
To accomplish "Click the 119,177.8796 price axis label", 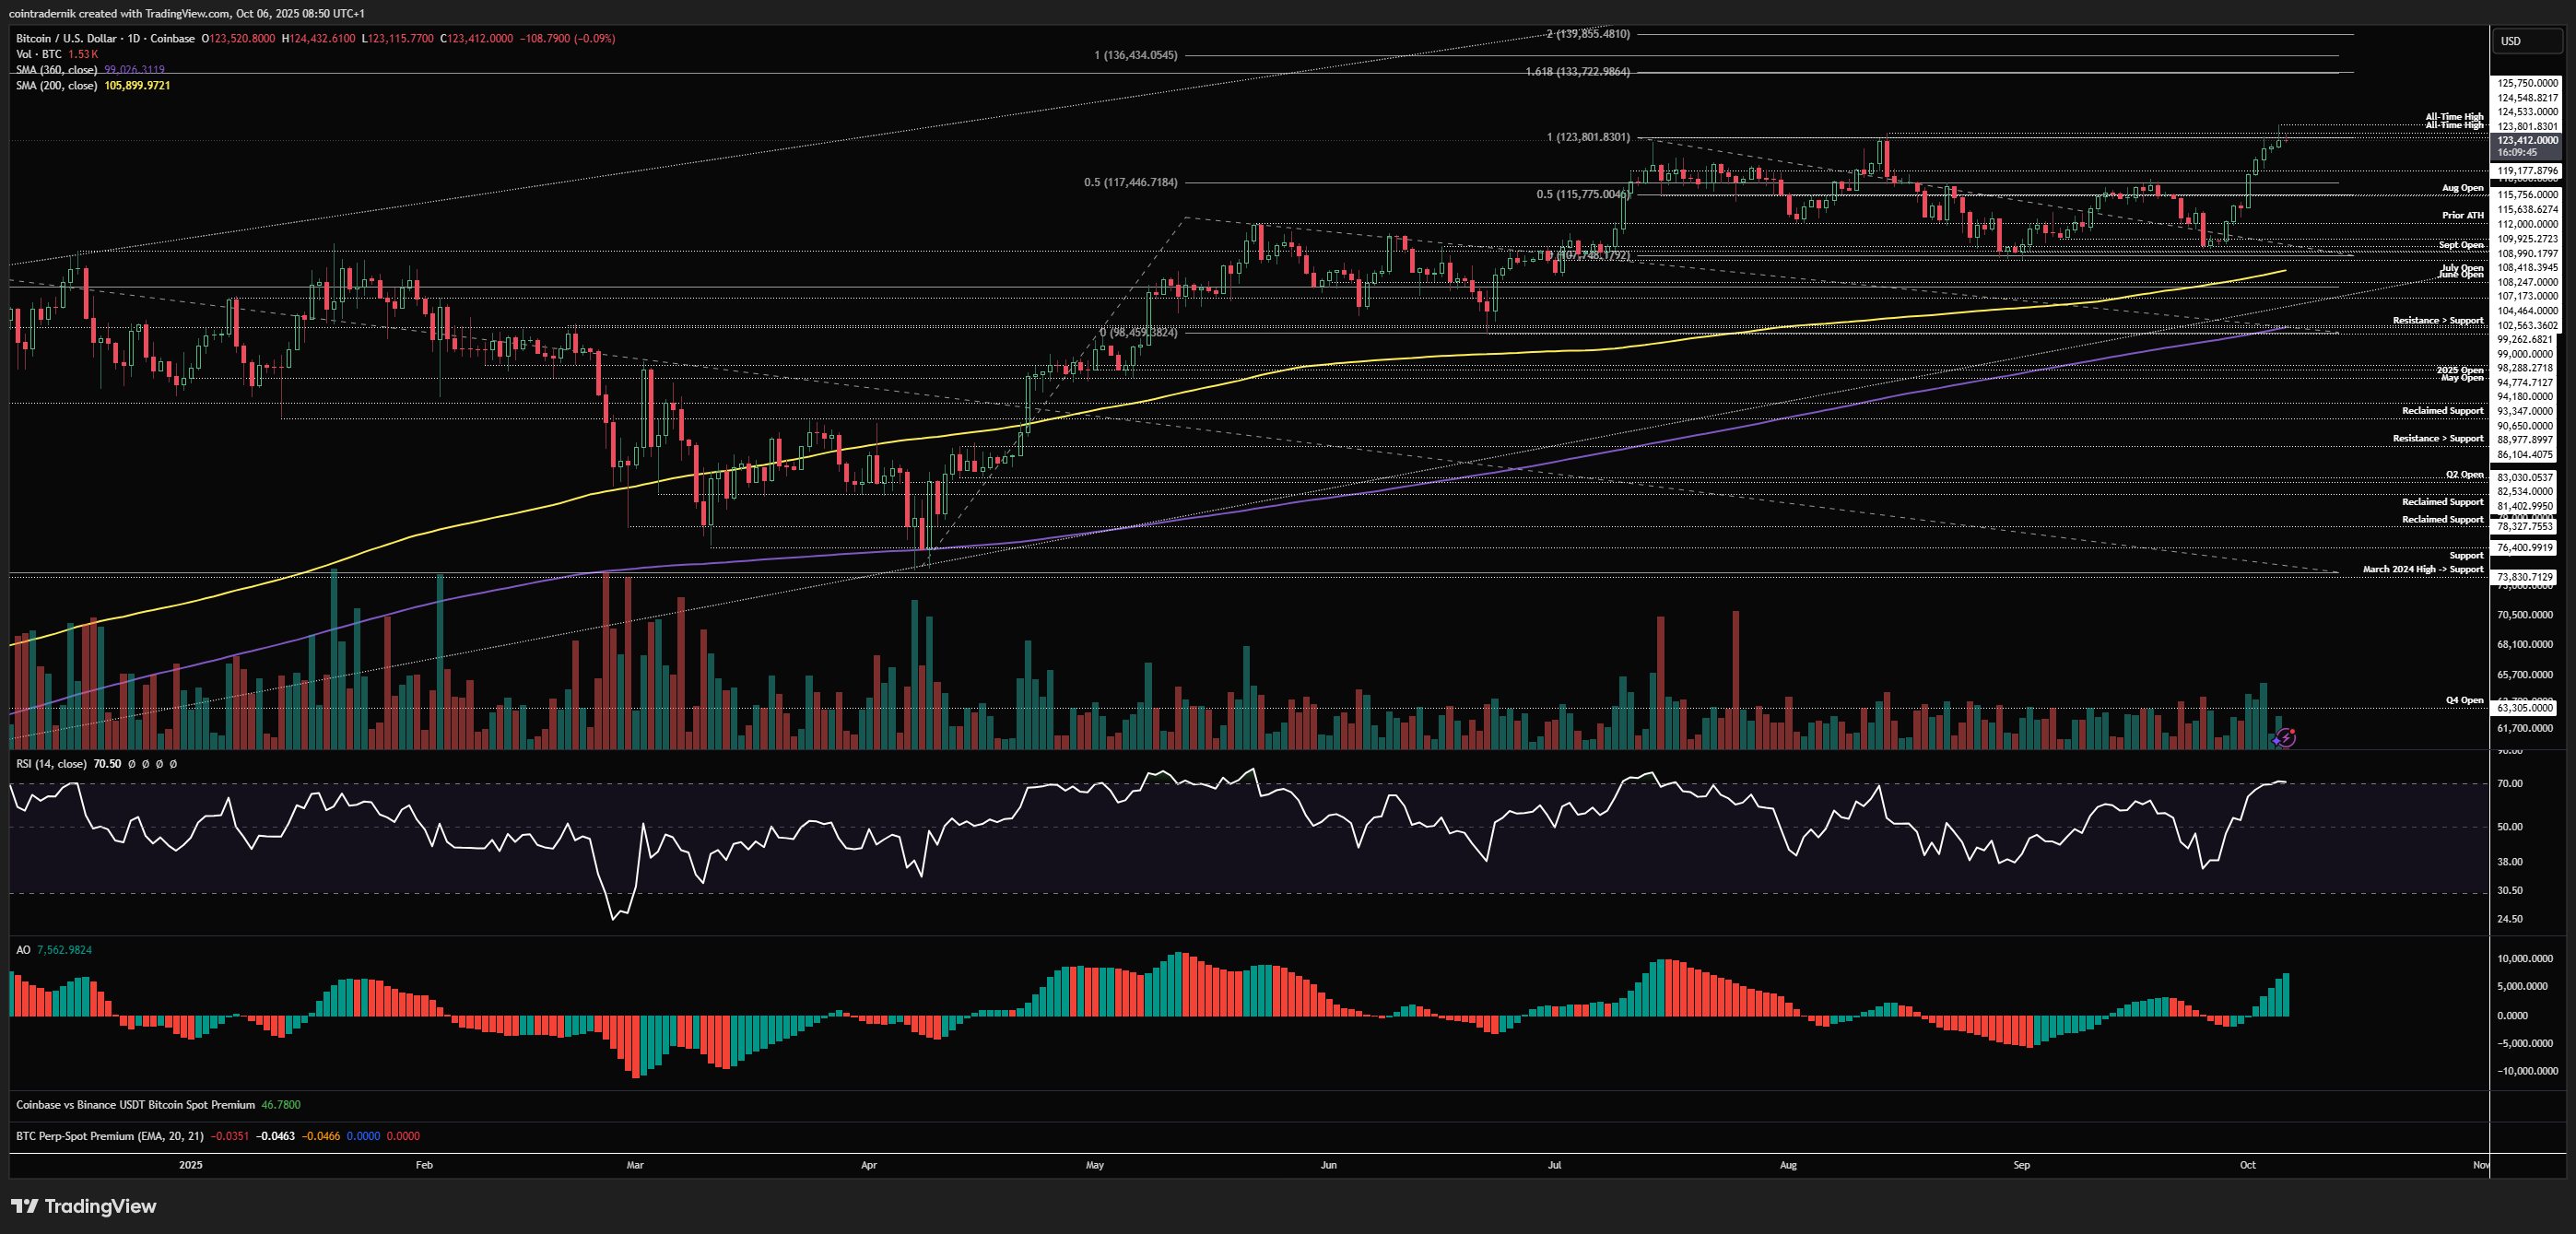I will pos(2526,171).
